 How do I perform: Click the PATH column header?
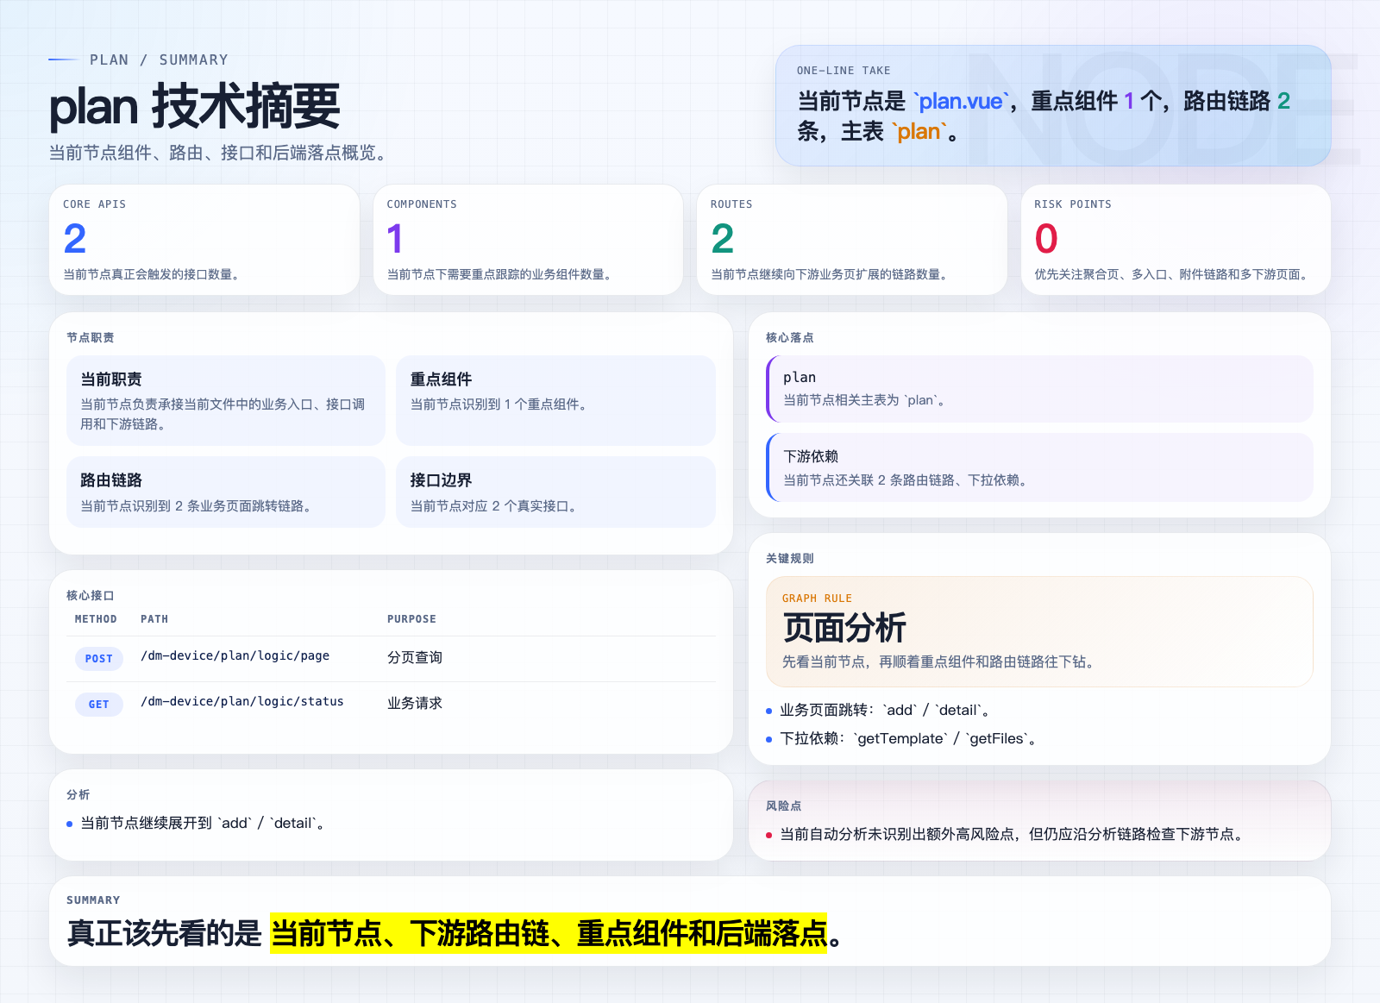[154, 619]
